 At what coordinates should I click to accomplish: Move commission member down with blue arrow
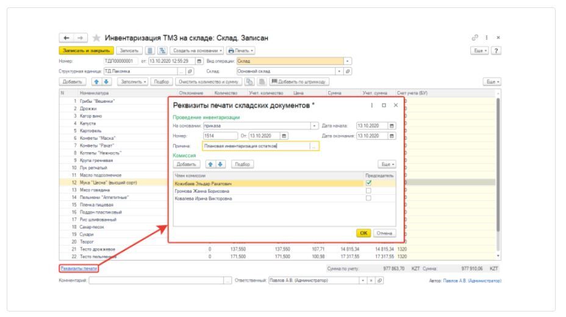(220, 164)
